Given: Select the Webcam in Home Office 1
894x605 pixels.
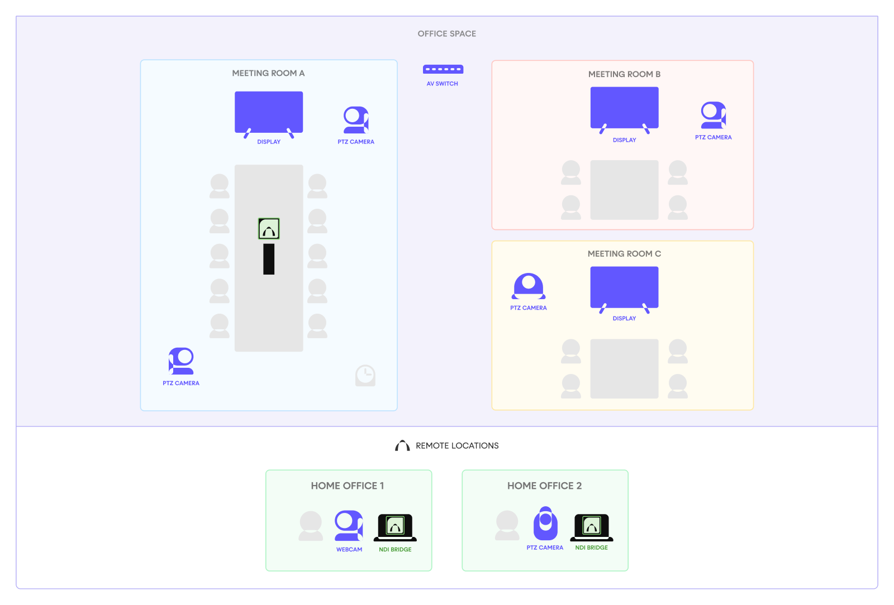Looking at the screenshot, I should pos(349,526).
